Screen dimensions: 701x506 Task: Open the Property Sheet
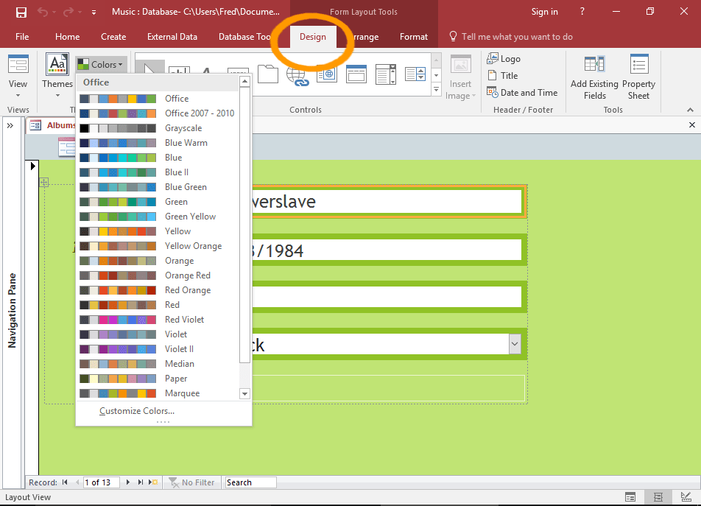click(638, 77)
